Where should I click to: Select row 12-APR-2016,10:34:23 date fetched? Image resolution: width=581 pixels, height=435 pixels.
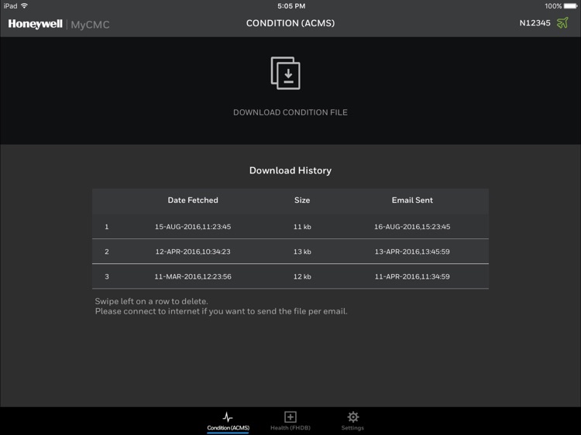[193, 252]
